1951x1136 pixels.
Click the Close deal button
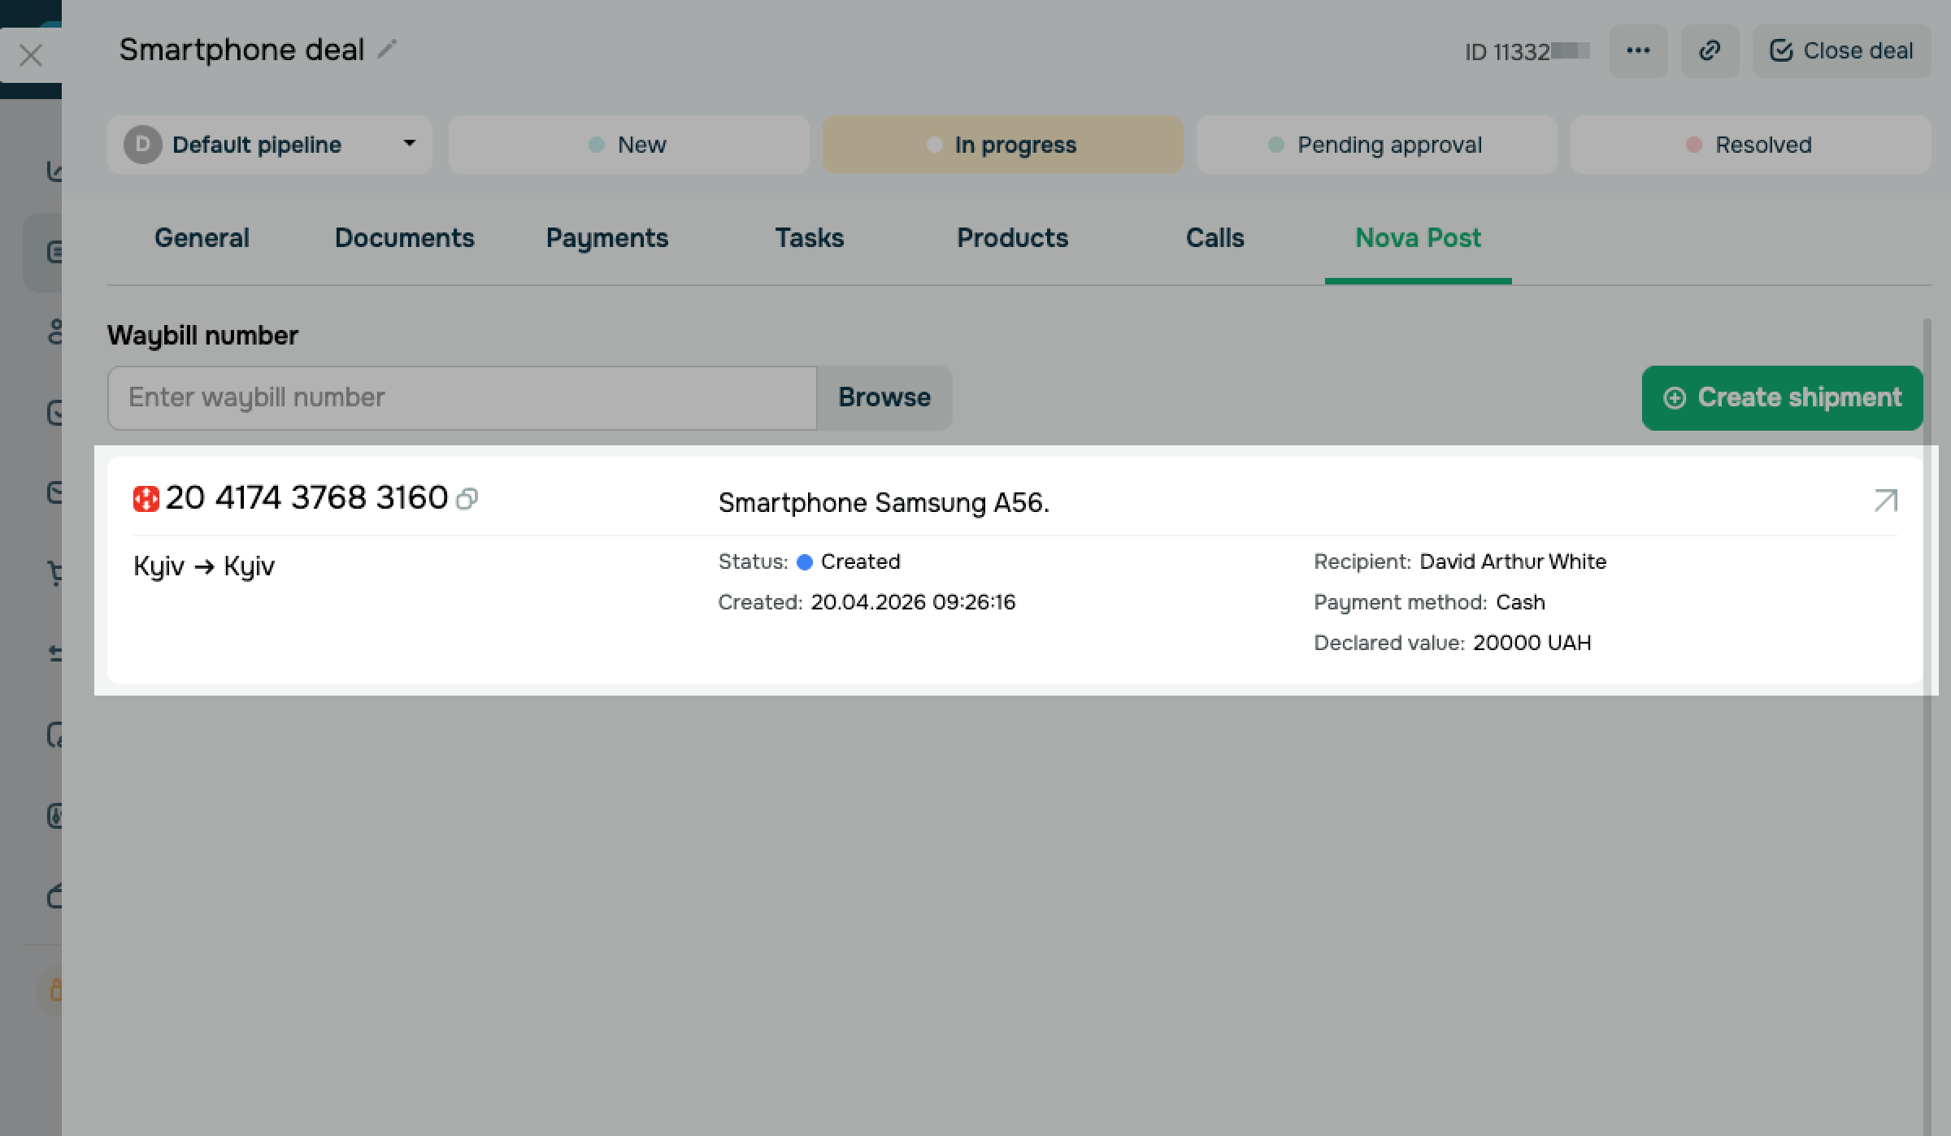click(1840, 51)
